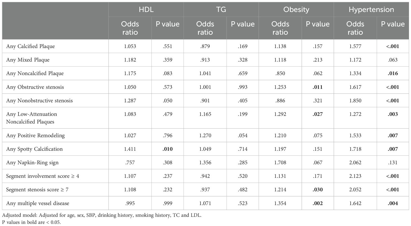Select the Hypertension column header

pos(371,9)
